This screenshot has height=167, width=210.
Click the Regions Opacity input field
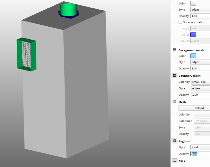[200, 154]
